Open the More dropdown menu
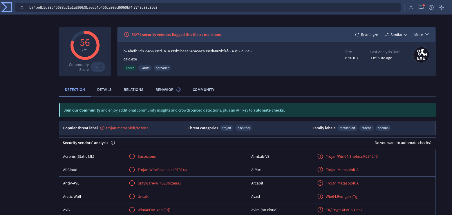 (x=421, y=35)
